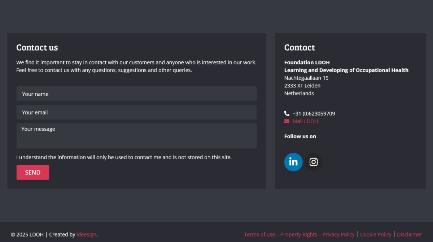The height and width of the screenshot is (242, 433).
Task: Click the privacy notice about stored information
Action: (124, 157)
